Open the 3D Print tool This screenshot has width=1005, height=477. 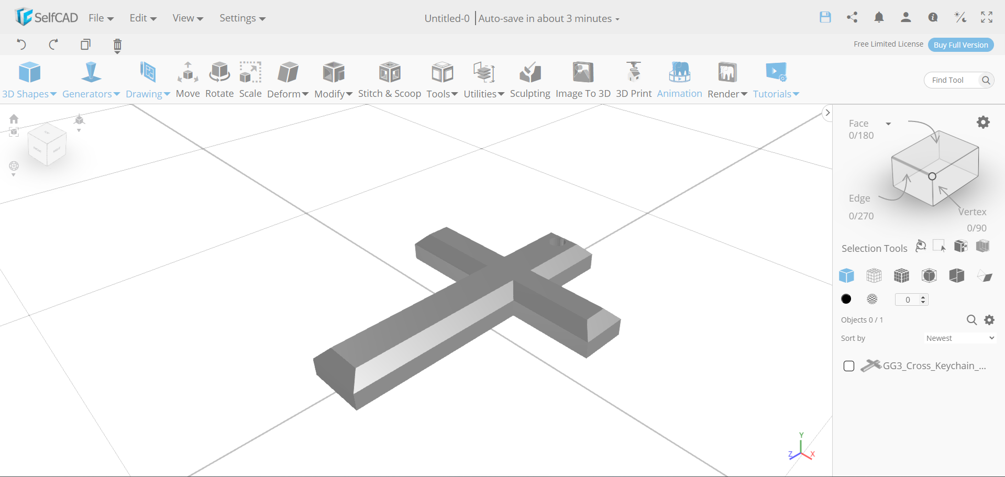[633, 80]
